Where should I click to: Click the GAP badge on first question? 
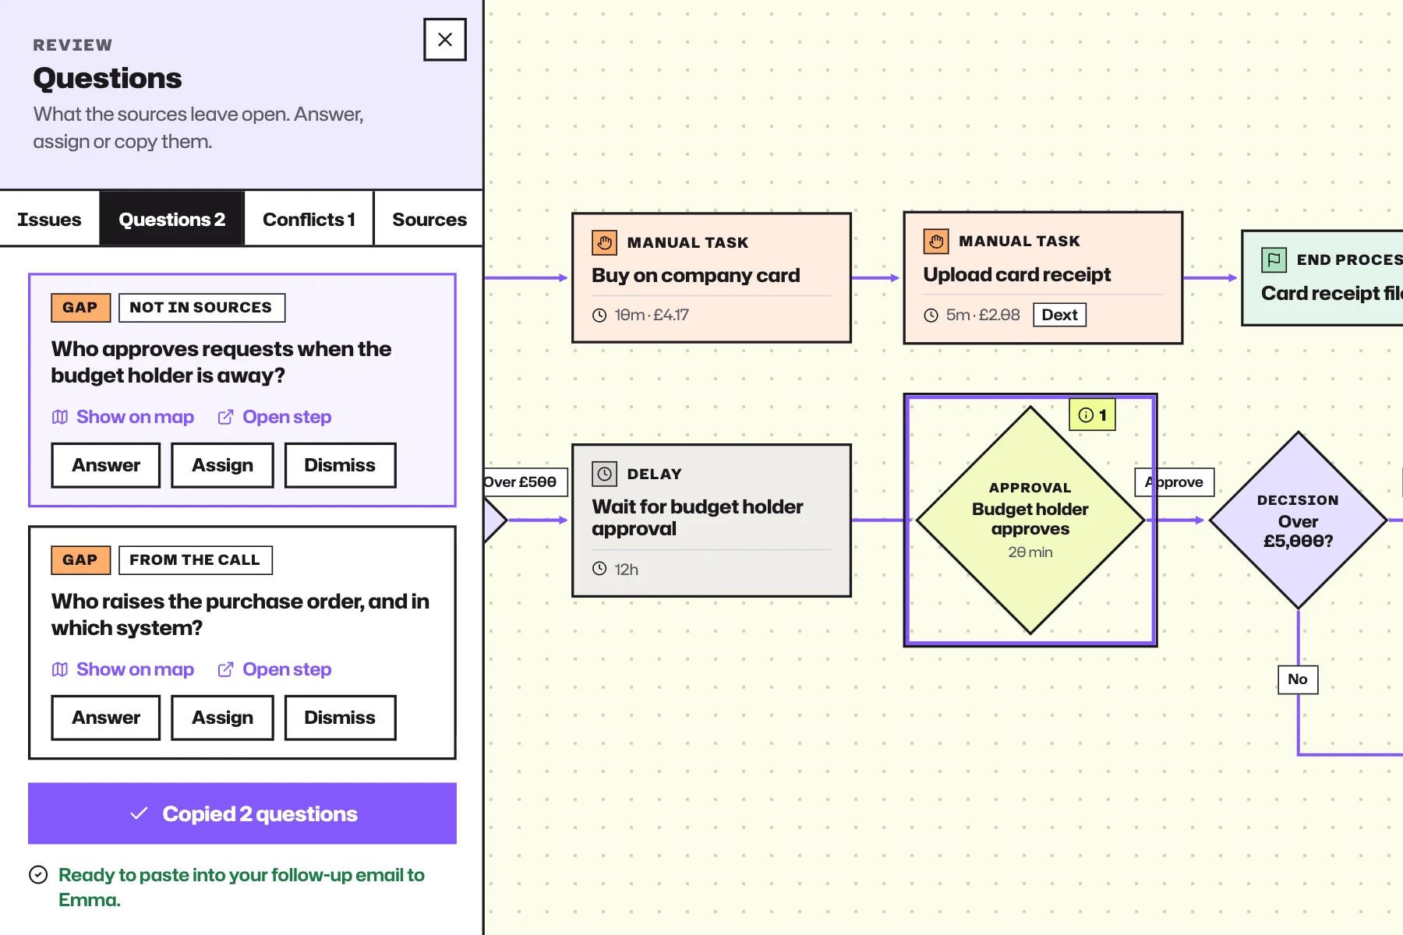click(81, 308)
